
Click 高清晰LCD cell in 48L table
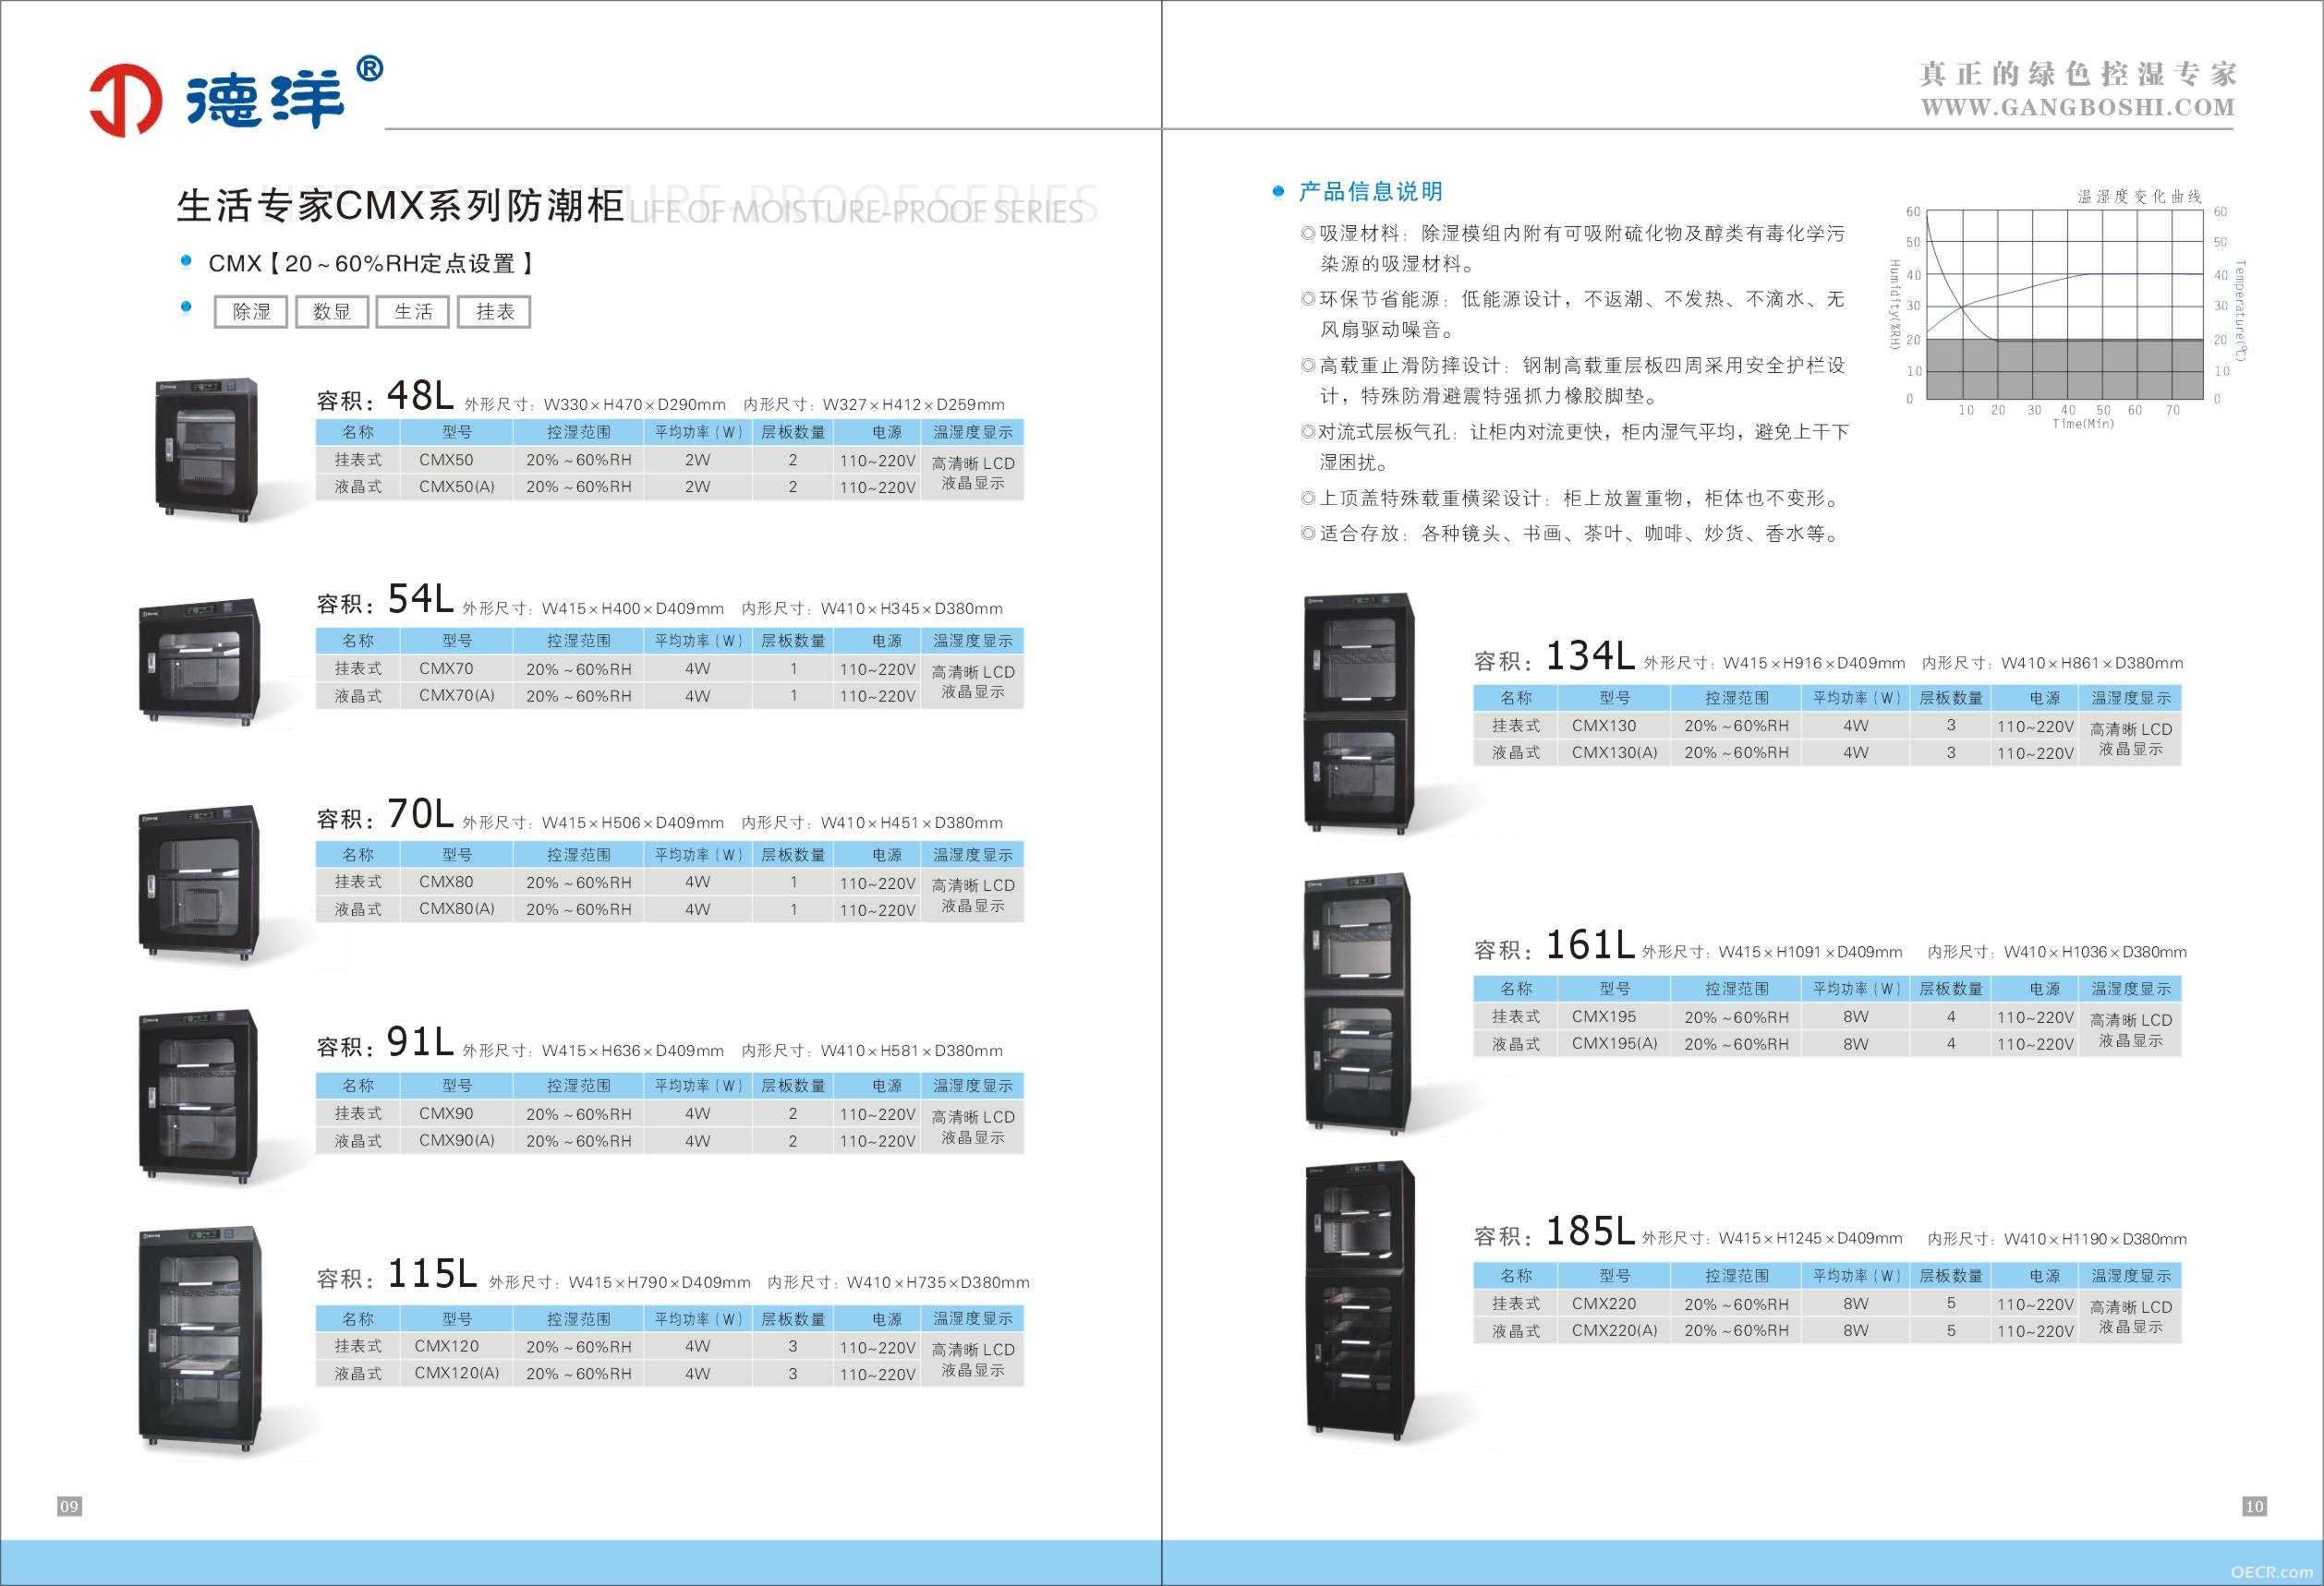click(972, 473)
